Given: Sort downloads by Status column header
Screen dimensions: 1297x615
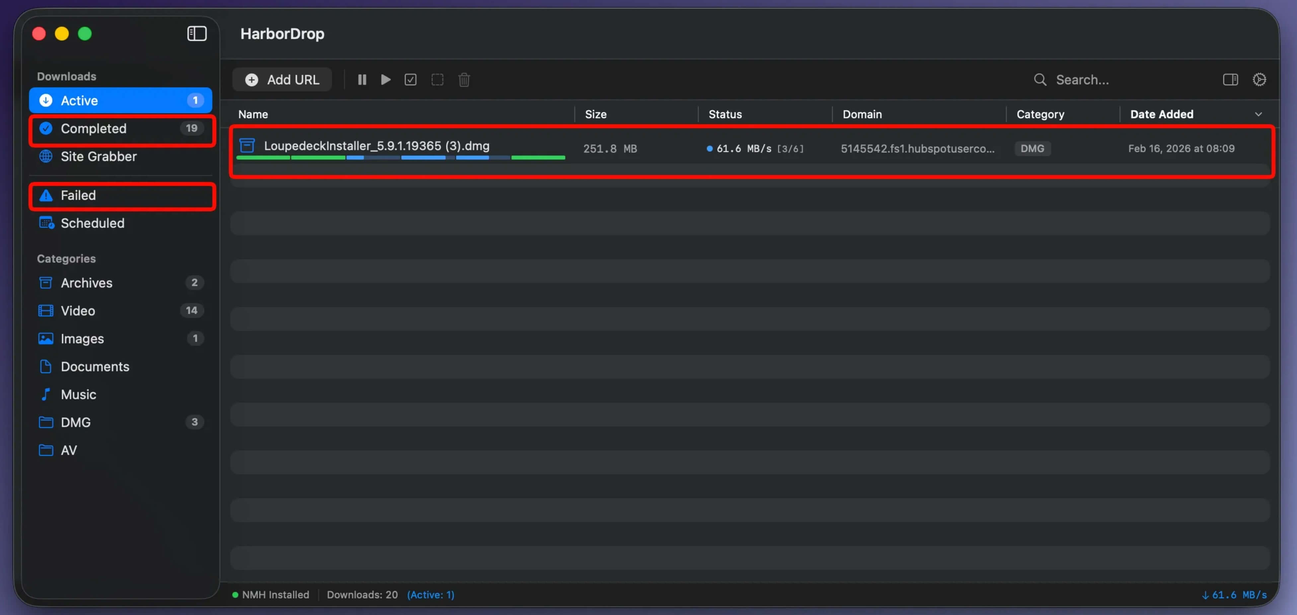Looking at the screenshot, I should pyautogui.click(x=725, y=114).
